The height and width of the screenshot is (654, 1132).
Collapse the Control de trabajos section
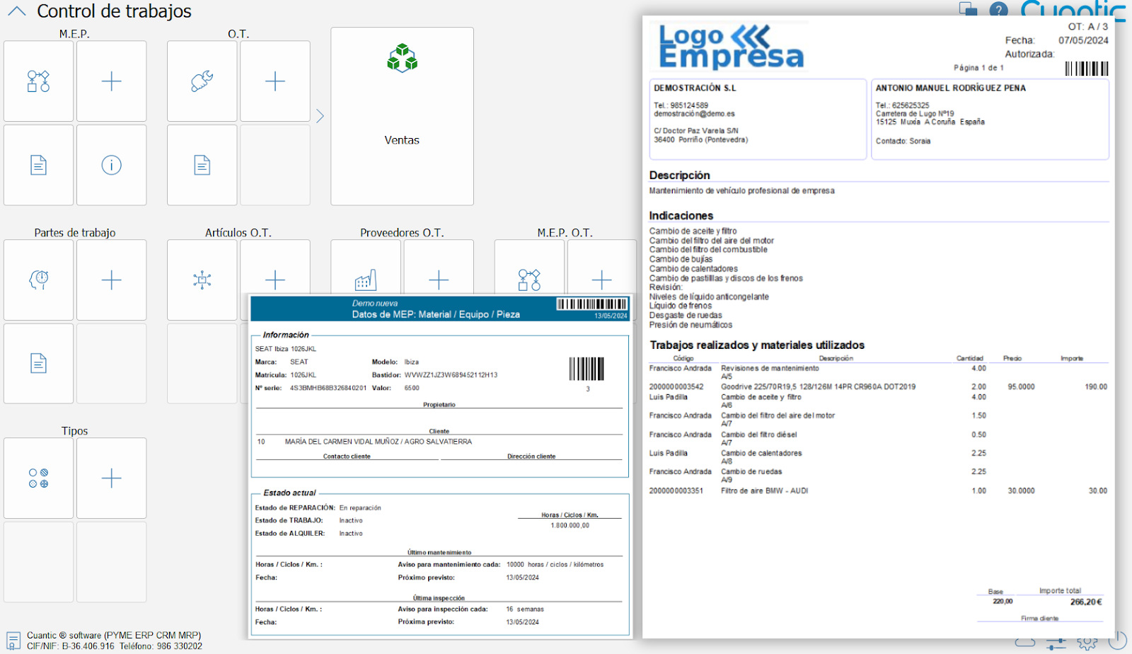coord(17,11)
